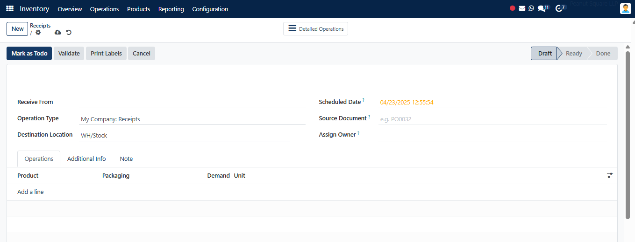The width and height of the screenshot is (635, 242).
Task: Open conversations icon with 11 badge
Action: [x=543, y=8]
